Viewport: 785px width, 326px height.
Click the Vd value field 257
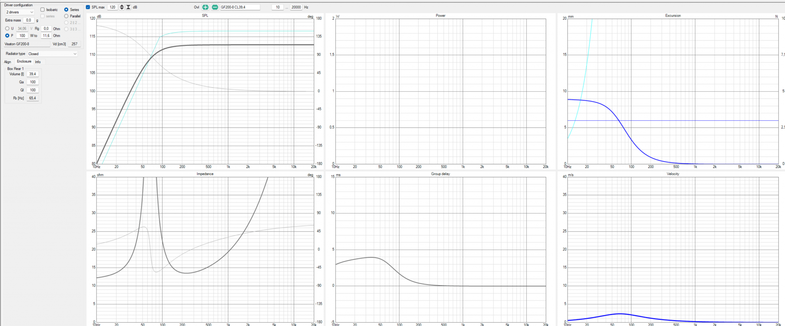(75, 44)
